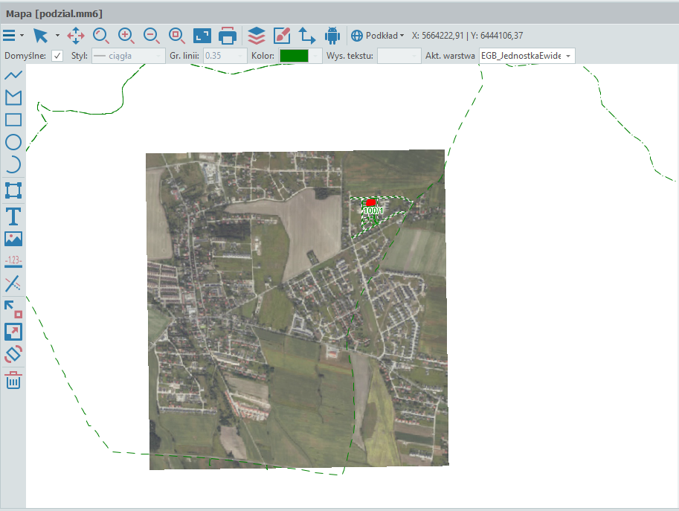Click the green Kolor swatch

pos(294,57)
